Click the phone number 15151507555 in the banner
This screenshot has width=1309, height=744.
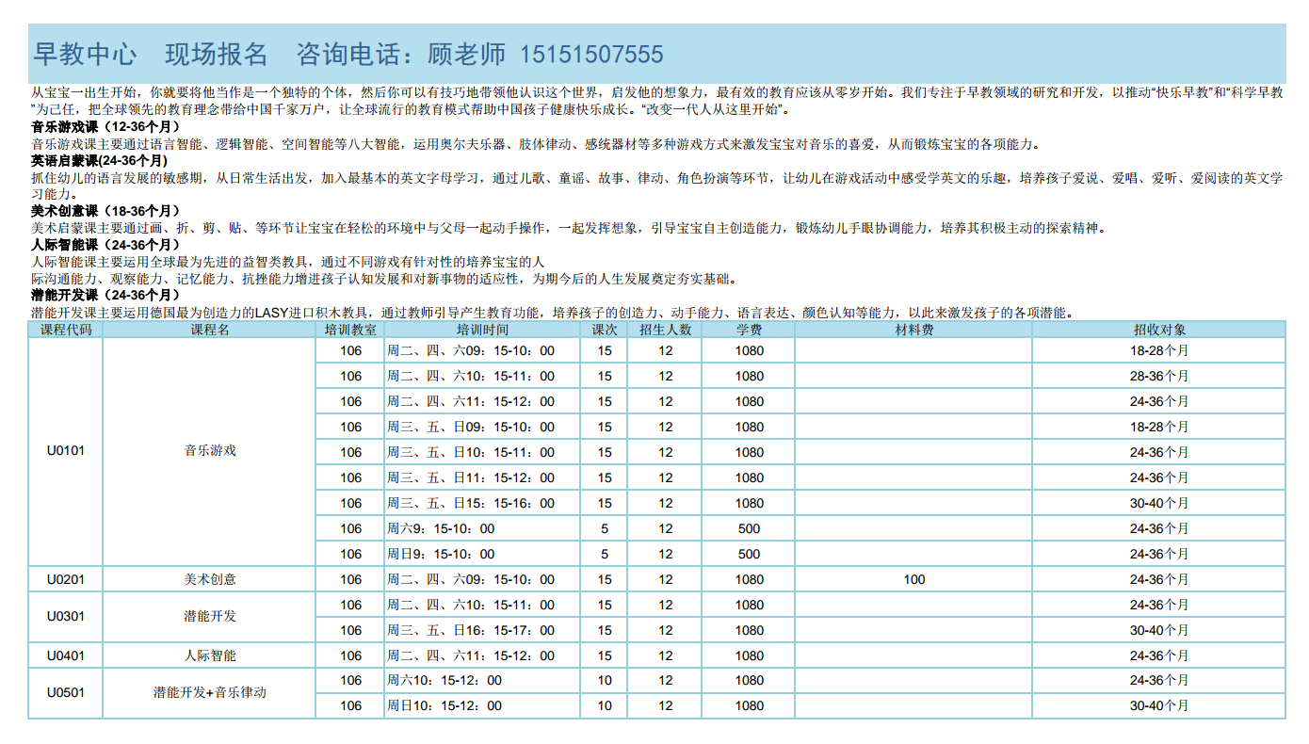tap(590, 54)
